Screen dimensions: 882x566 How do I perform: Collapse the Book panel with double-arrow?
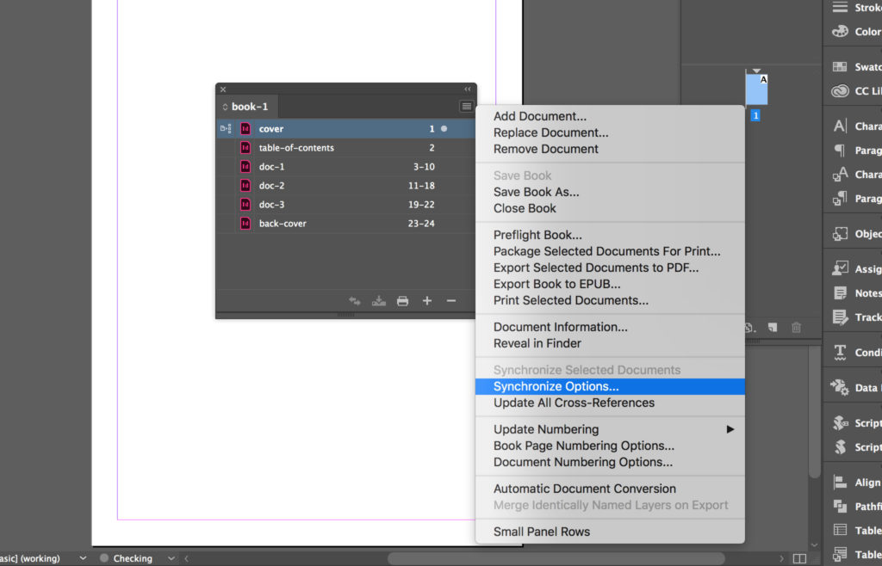pyautogui.click(x=468, y=89)
